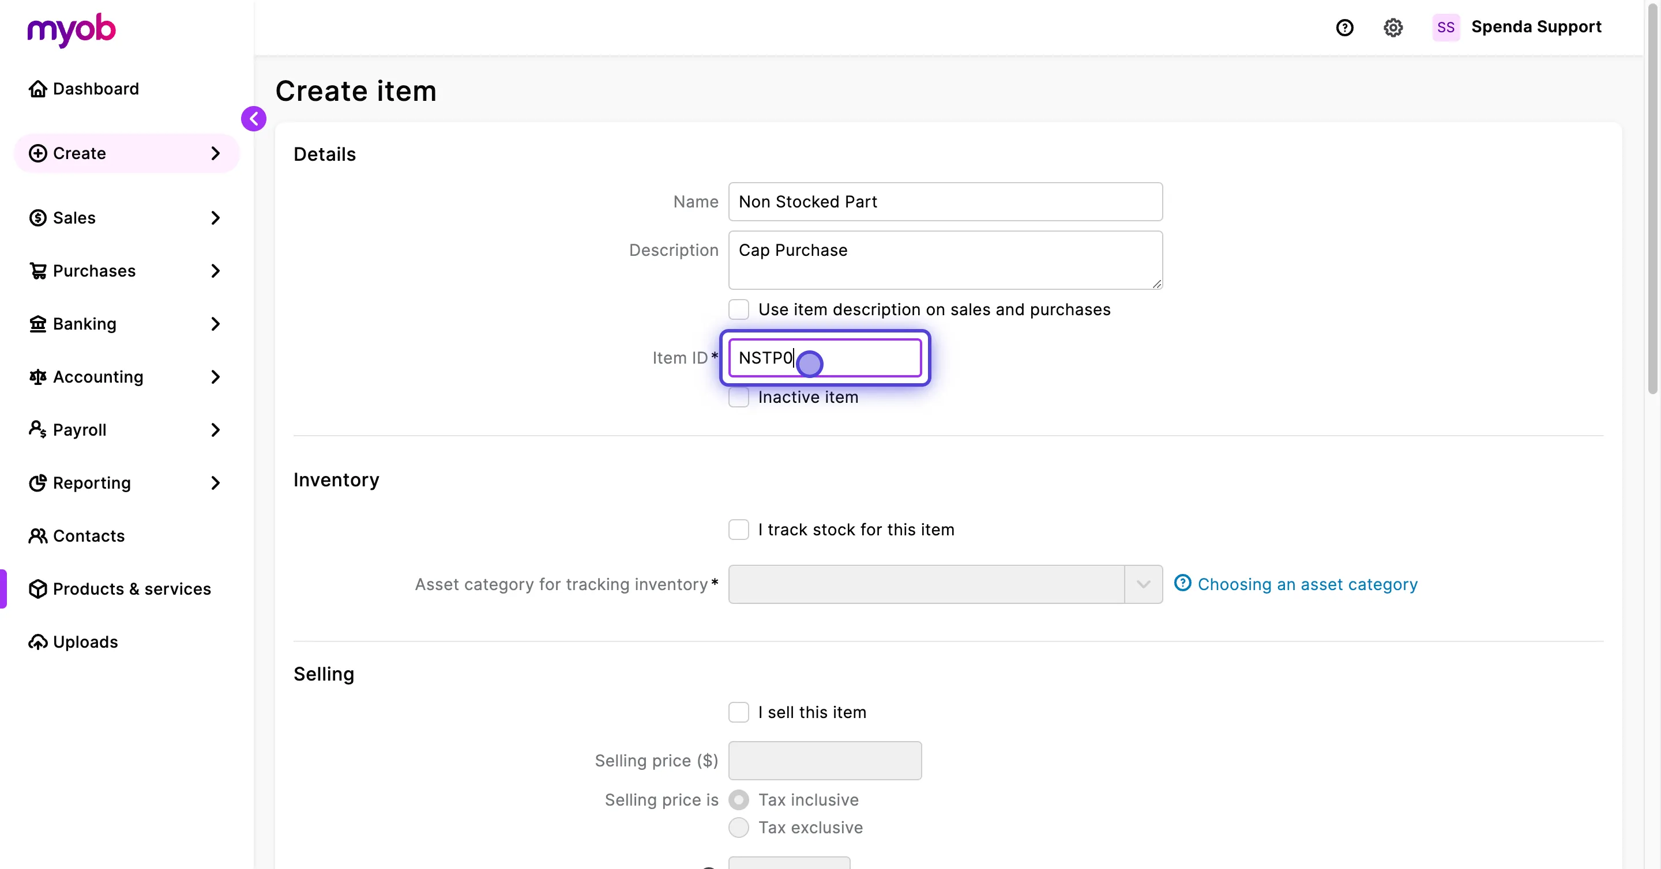Open the settings gear icon
This screenshot has height=869, width=1661.
tap(1393, 28)
